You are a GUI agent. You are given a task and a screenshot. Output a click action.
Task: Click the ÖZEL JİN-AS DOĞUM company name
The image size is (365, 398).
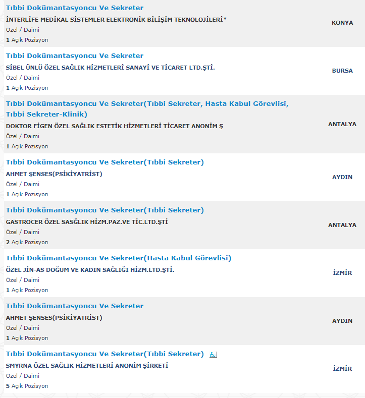coord(90,270)
